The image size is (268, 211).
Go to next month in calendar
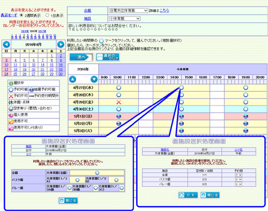61,44
